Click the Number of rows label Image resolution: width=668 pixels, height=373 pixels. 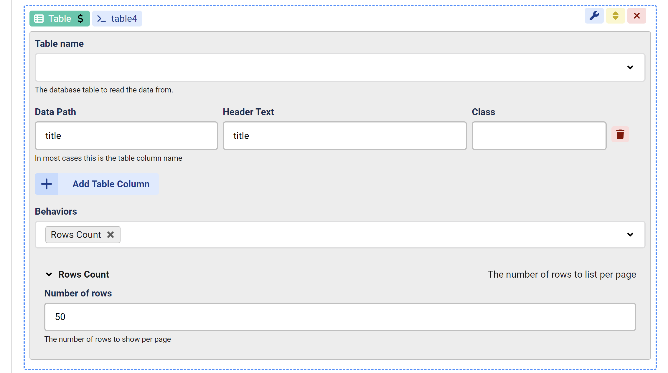[x=78, y=293]
